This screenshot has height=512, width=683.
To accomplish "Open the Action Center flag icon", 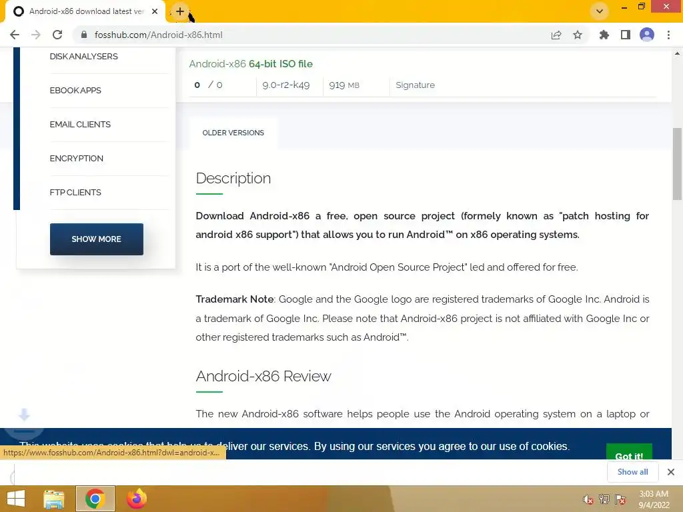I will click(621, 499).
